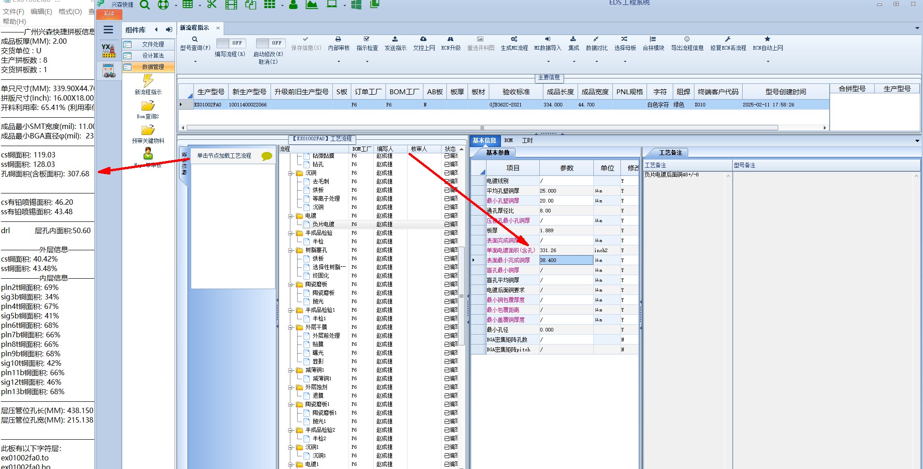The image size is (923, 469).
Task: Open dropdown arrow under 选择母板
Action: (625, 62)
